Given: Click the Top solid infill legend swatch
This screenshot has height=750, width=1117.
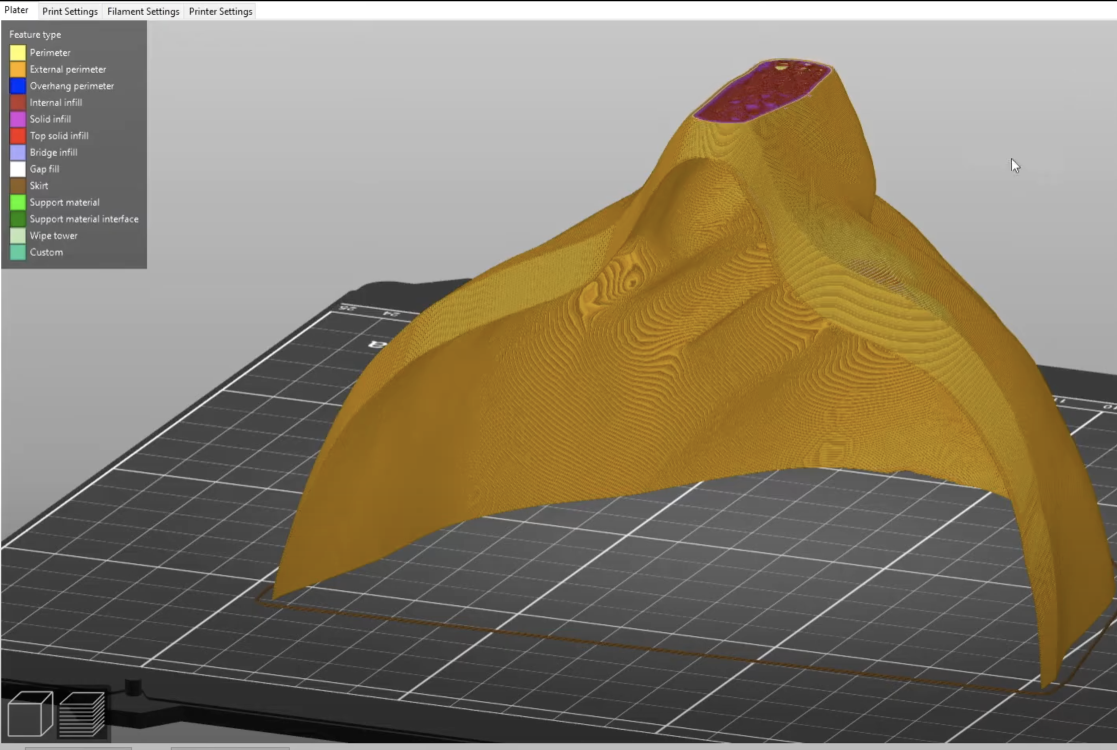Looking at the screenshot, I should click(x=17, y=135).
